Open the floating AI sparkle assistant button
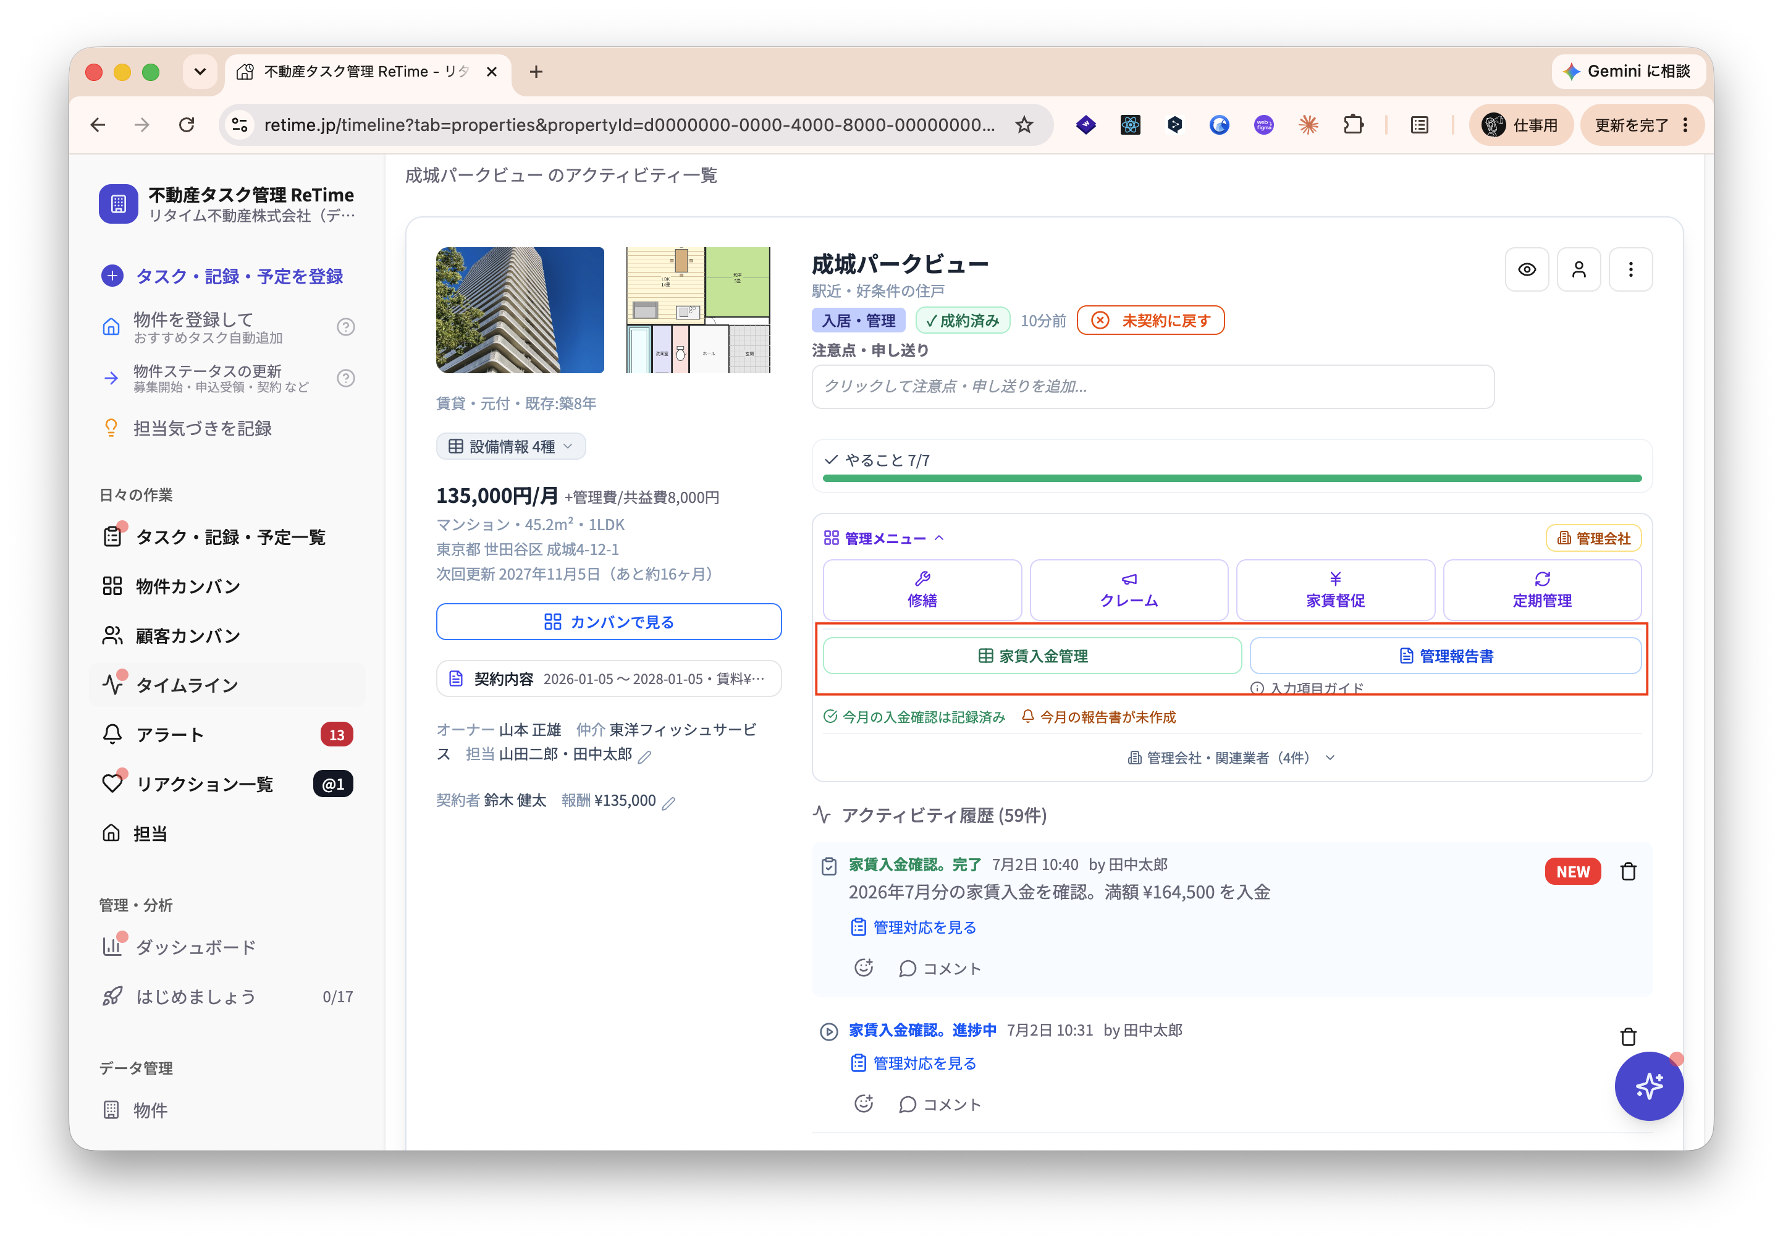The image size is (1783, 1242). click(1649, 1087)
